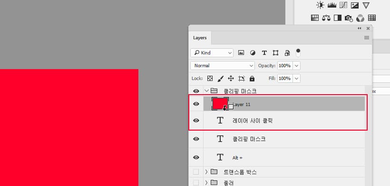Click the 클리핑 마스크 group folder icon
Image resolution: width=390 pixels, height=186 pixels.
214,91
